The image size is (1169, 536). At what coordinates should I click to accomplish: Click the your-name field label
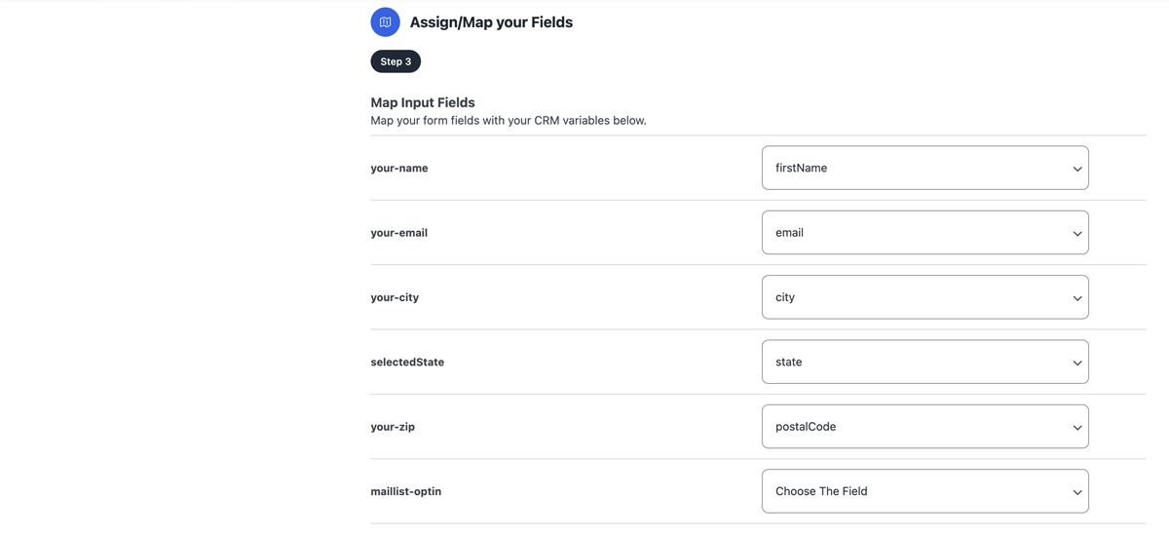[x=399, y=168]
